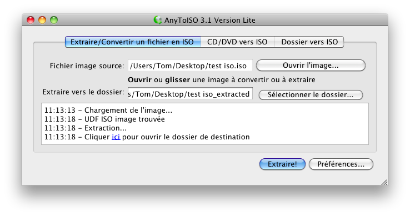Minimize the window using the yellow button

(x=42, y=20)
